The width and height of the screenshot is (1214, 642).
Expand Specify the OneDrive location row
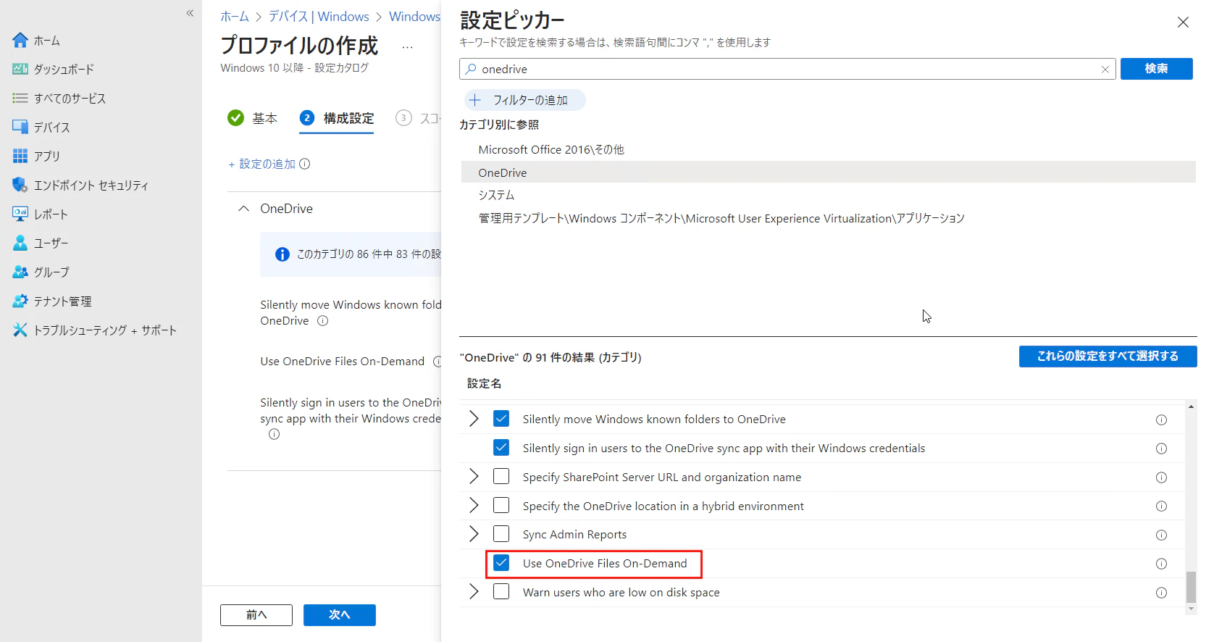coord(474,505)
